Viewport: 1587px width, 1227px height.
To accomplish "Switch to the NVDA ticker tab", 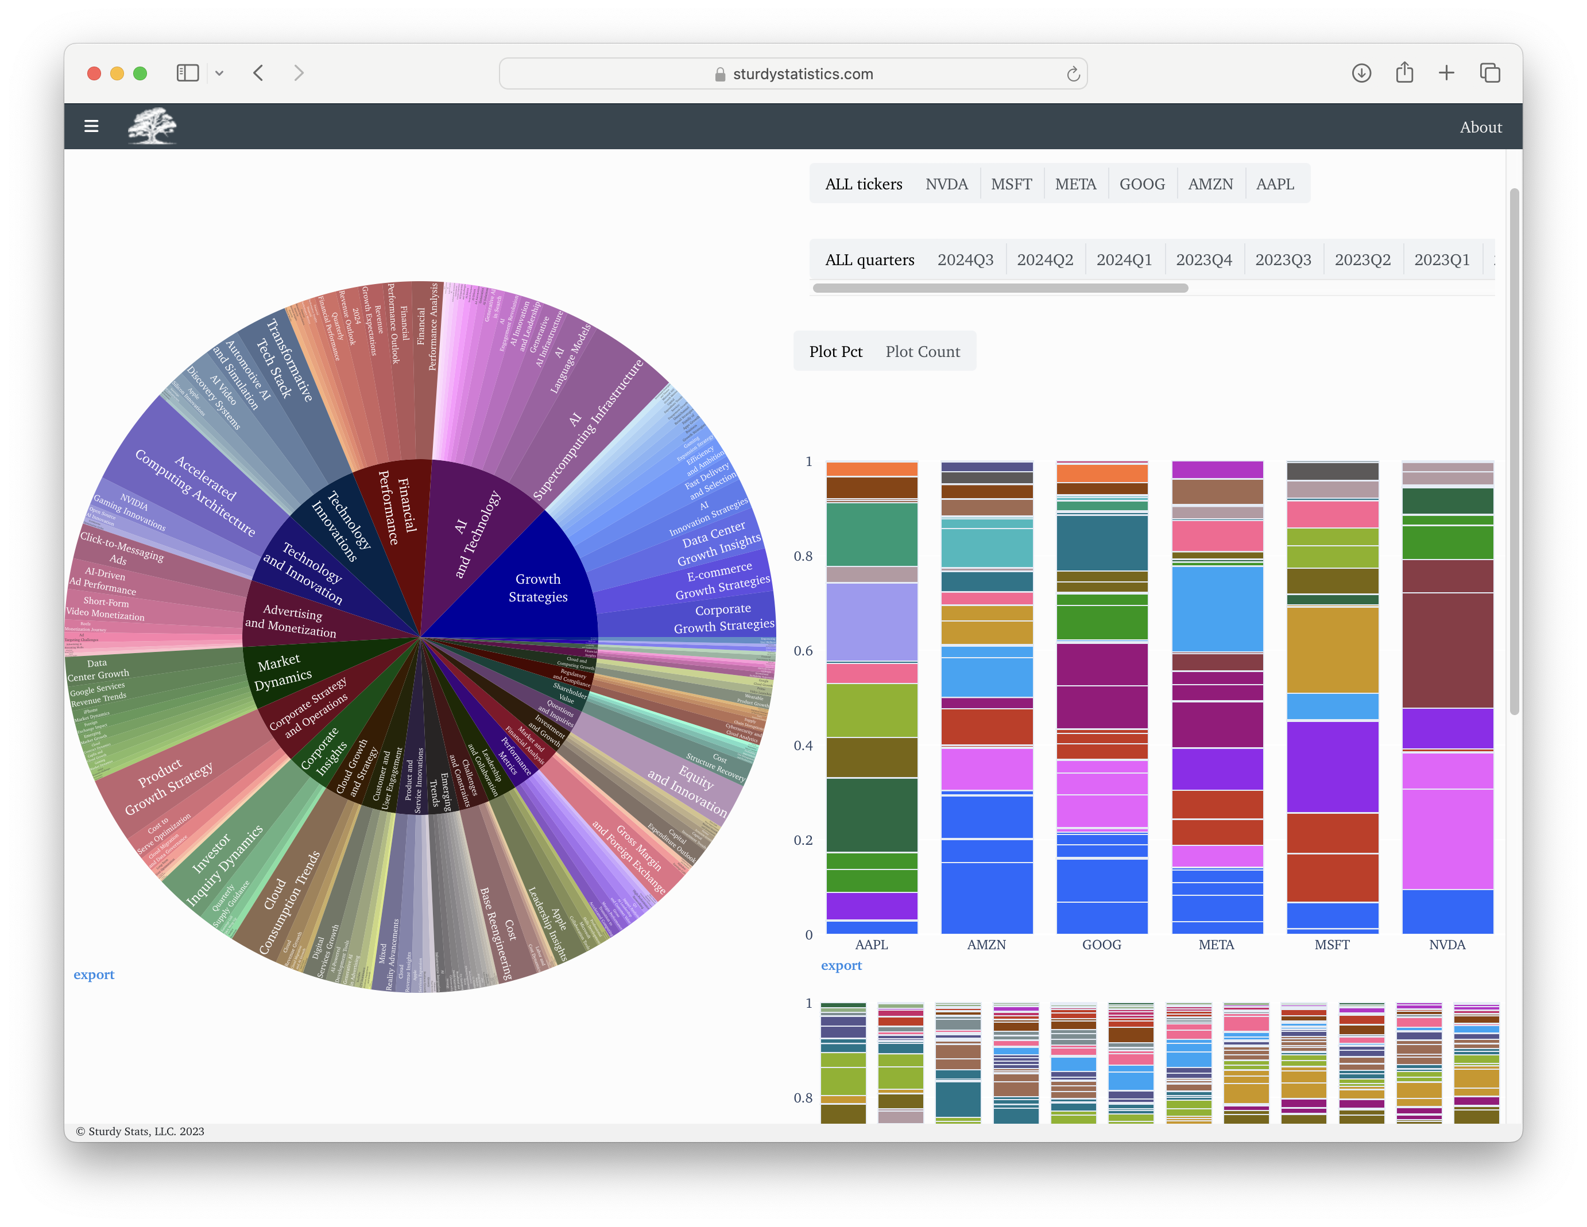I will coord(946,184).
